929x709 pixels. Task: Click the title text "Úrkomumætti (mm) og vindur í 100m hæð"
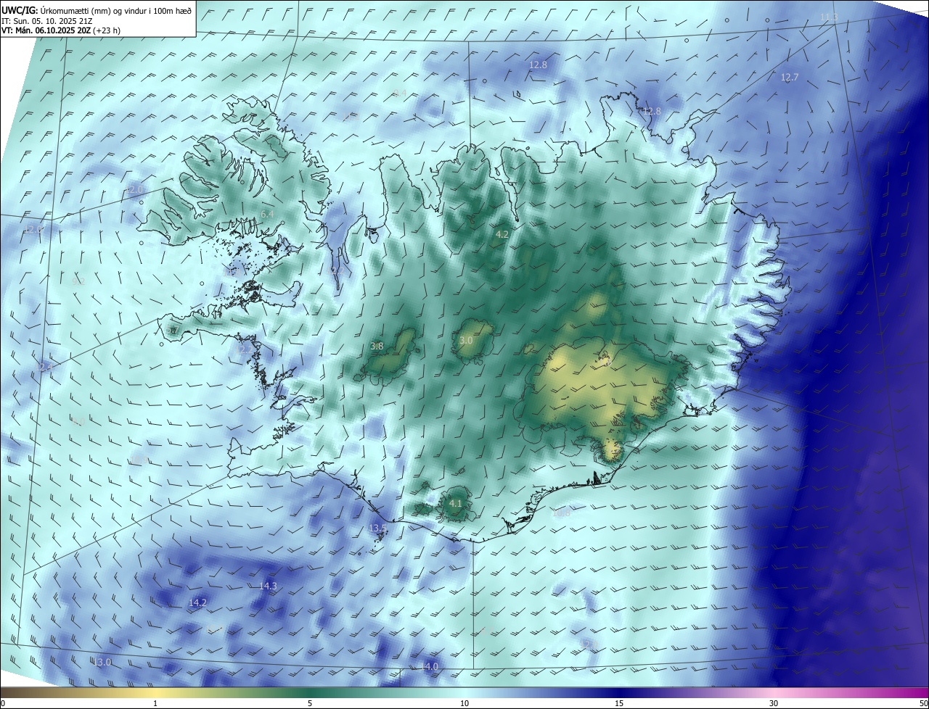tap(116, 9)
